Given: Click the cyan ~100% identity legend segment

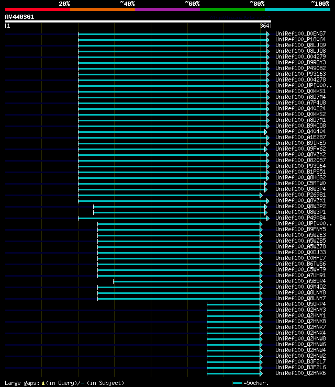Looking at the screenshot, I should tap(297, 9).
